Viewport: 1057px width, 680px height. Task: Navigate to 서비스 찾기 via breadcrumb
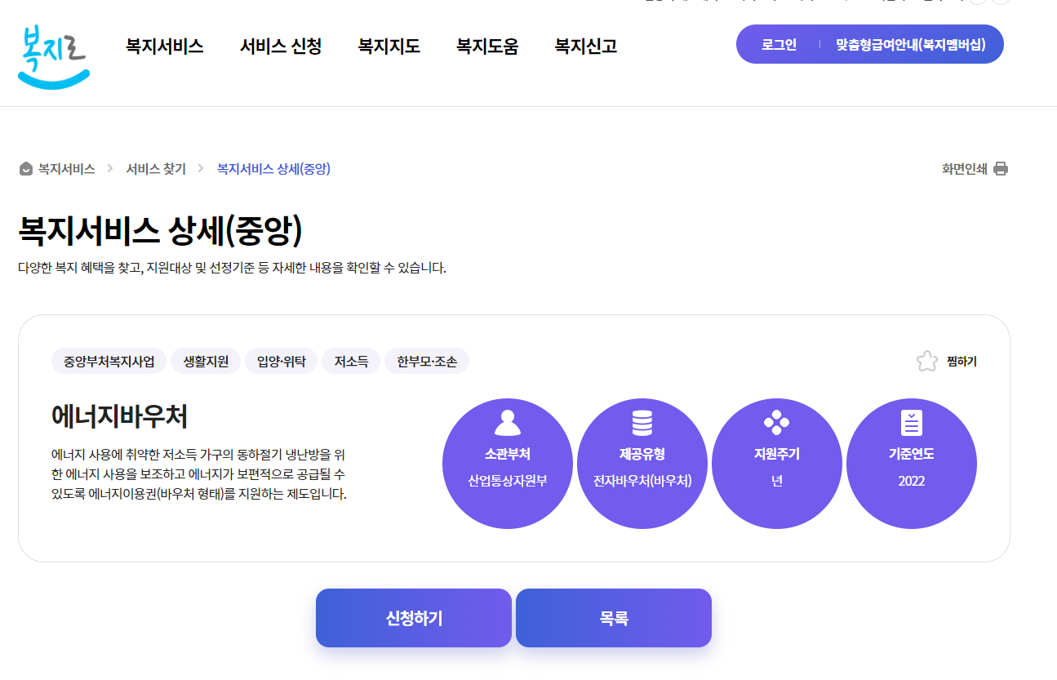pyautogui.click(x=155, y=168)
